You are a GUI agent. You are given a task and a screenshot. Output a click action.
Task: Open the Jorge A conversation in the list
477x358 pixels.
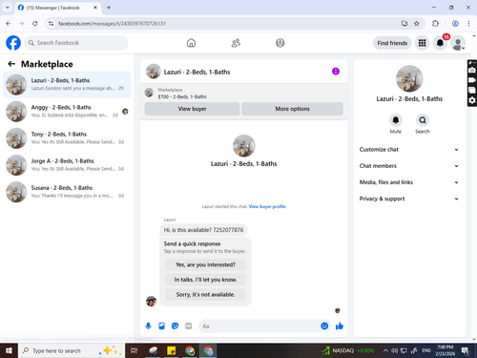(x=67, y=165)
